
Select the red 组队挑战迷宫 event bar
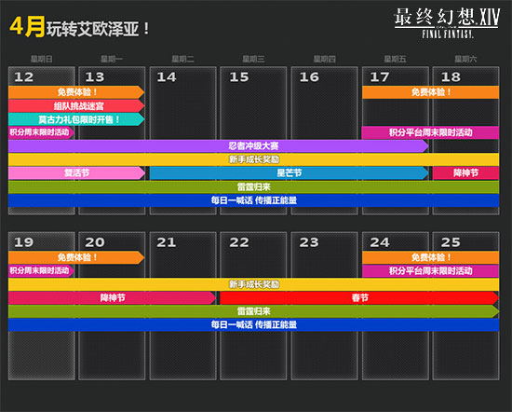(x=76, y=106)
